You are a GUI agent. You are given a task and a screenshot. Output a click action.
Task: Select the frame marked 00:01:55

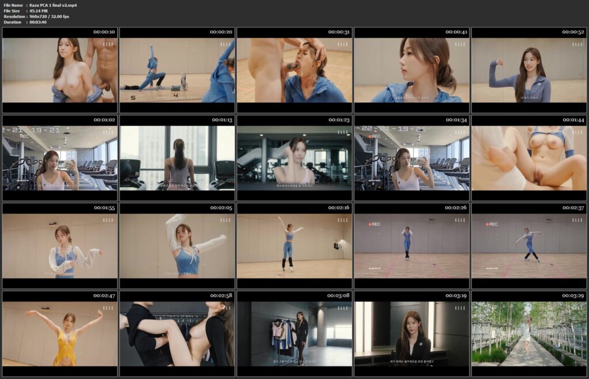click(60, 246)
